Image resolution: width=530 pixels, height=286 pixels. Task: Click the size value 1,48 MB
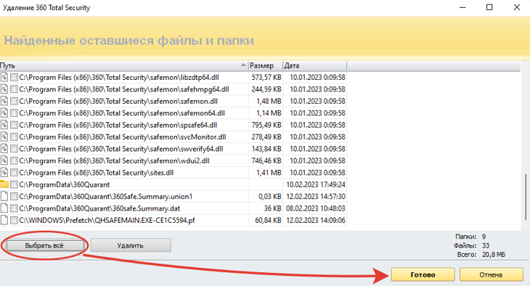point(269,101)
